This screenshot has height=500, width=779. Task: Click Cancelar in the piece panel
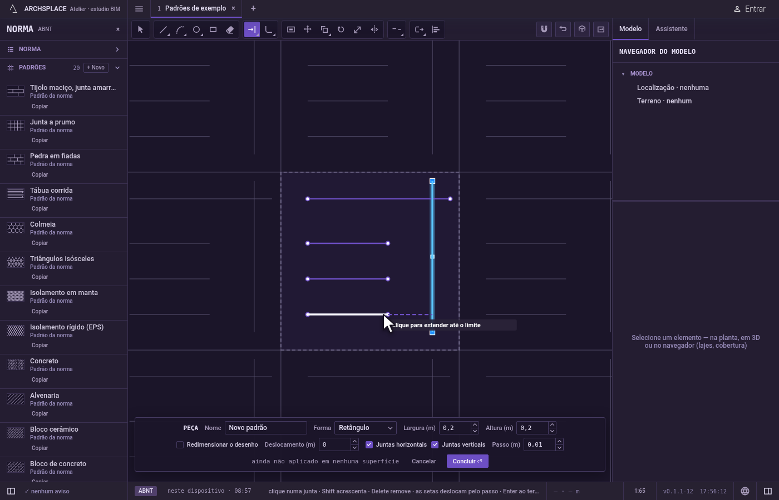click(424, 461)
